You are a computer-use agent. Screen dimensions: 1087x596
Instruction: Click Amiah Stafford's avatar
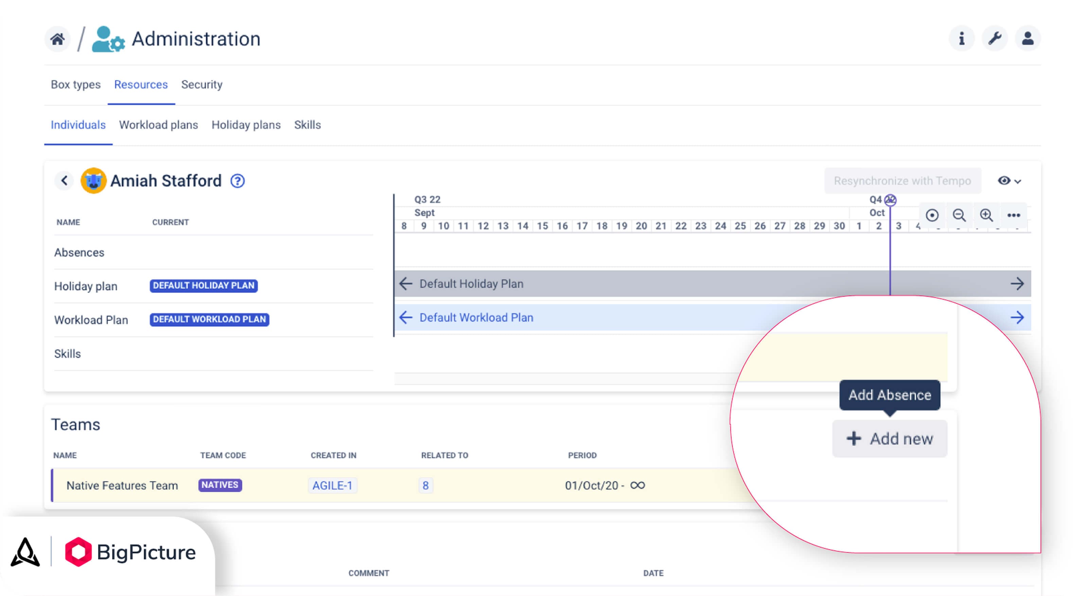pyautogui.click(x=93, y=181)
